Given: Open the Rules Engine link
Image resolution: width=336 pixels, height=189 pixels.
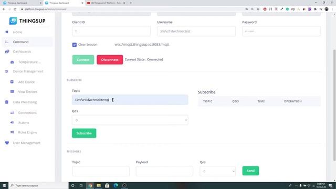Looking at the screenshot, I should point(27,132).
